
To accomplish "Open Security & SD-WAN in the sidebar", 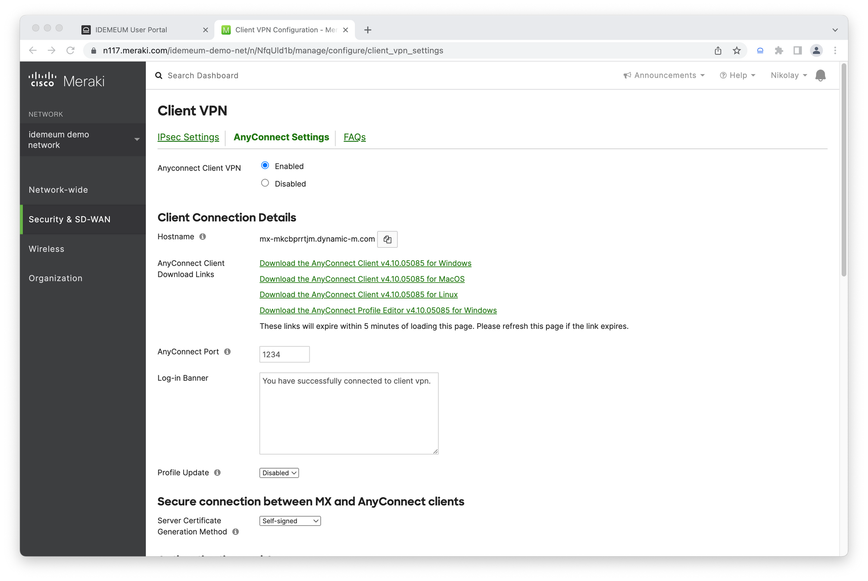I will (x=83, y=219).
